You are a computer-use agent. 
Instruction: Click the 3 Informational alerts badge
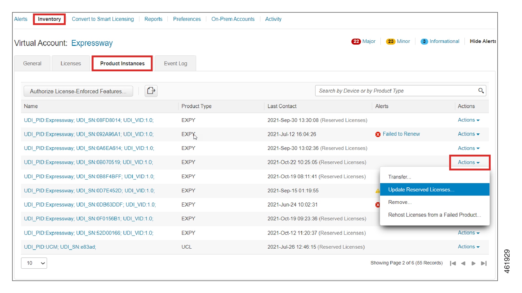(x=424, y=41)
